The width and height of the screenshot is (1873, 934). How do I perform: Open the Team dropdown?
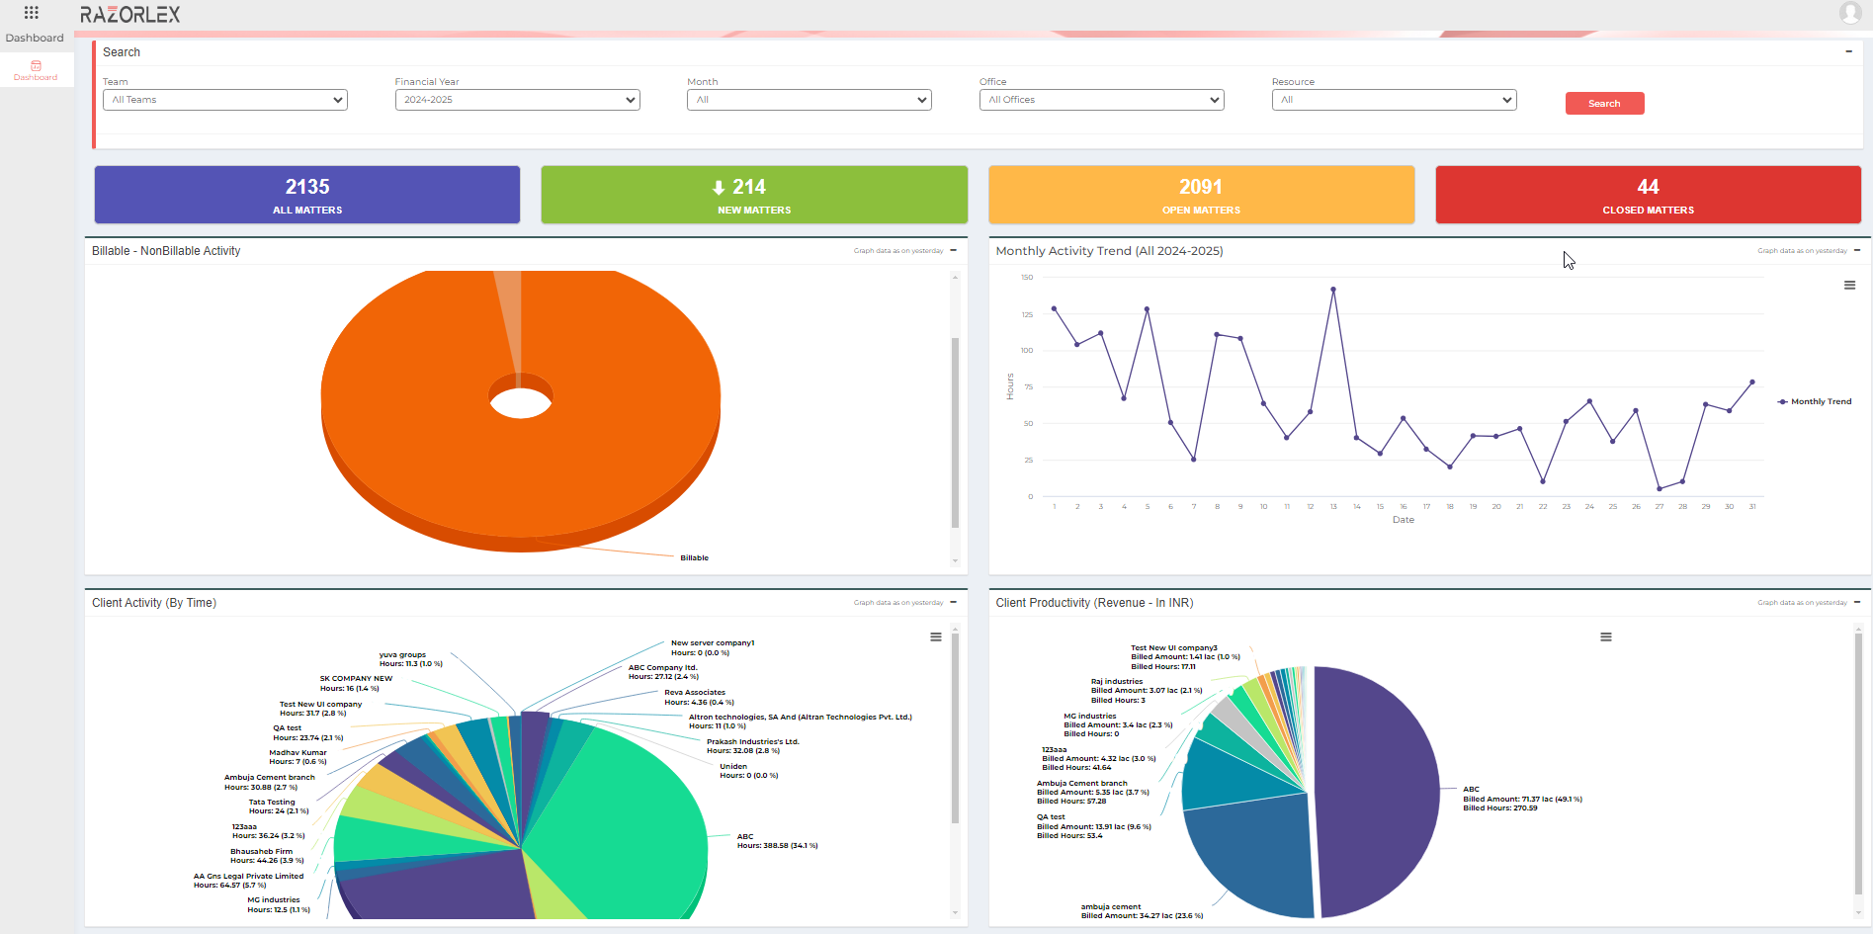[x=224, y=99]
